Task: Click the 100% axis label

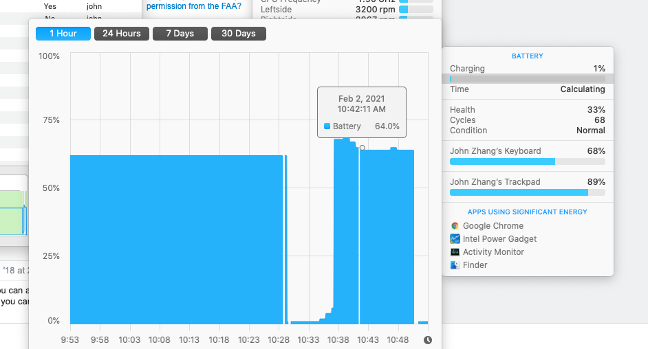Action: 49,56
